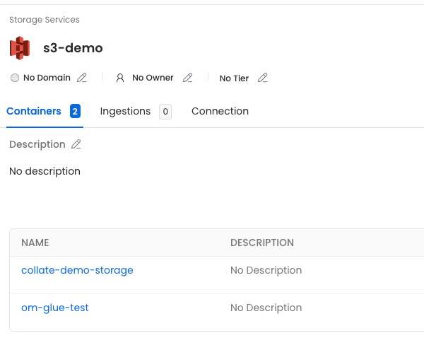Open the om-glue-test container link
Screen dimensions: 424x350
coord(55,308)
